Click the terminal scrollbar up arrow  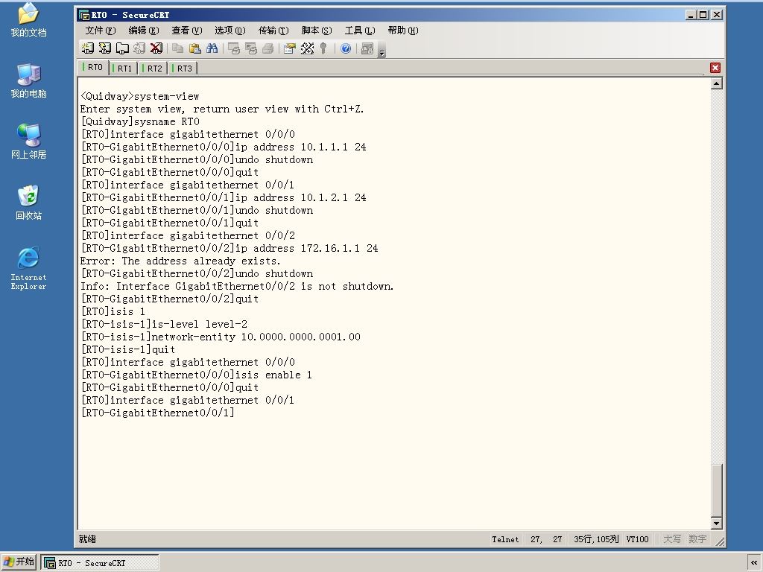pos(716,83)
